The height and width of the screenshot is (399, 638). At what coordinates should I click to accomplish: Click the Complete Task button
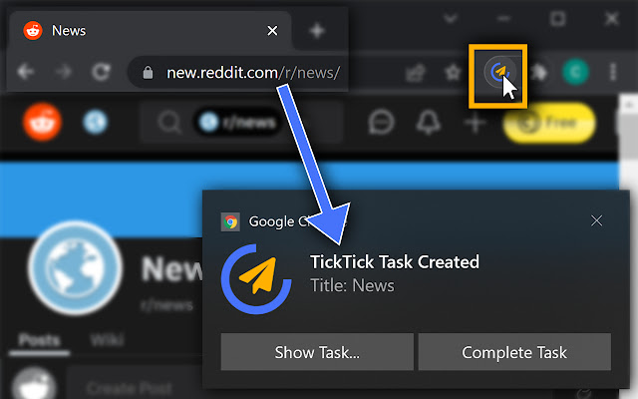[514, 352]
